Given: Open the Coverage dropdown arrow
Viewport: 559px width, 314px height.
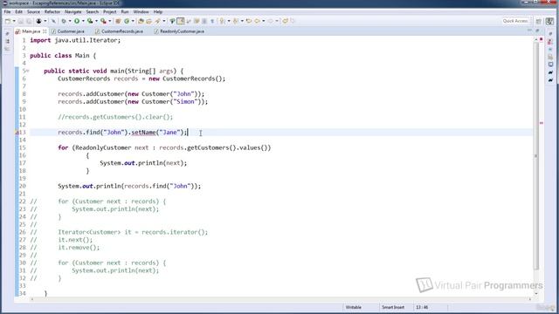Looking at the screenshot, I should click(x=96, y=21).
